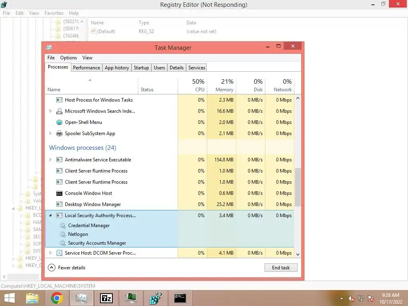This screenshot has height=306, width=408.
Task: Switch to Task Manager taskbar icon
Action: tap(81, 298)
